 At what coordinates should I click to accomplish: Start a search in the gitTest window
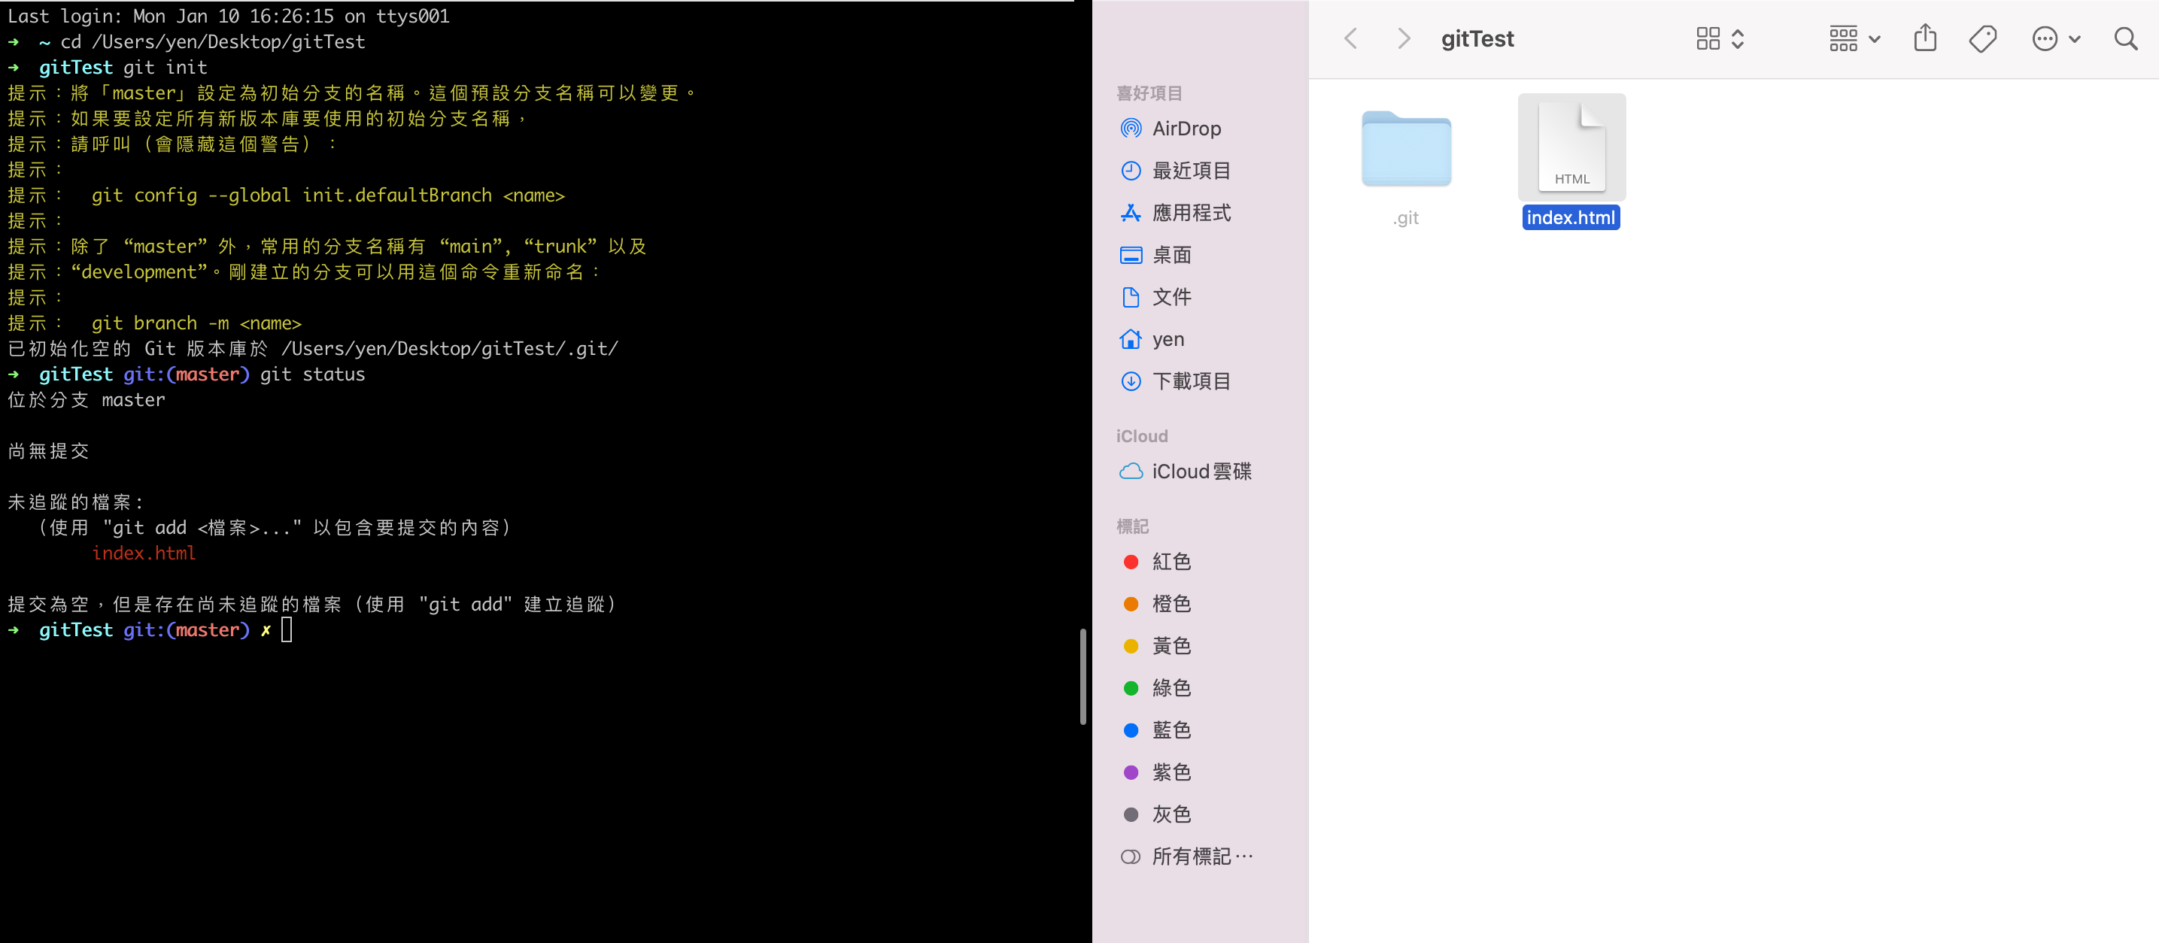[2127, 38]
